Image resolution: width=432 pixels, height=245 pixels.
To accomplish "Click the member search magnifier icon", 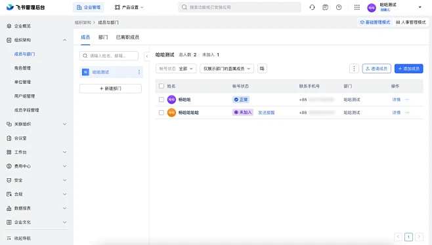I will point(85,56).
